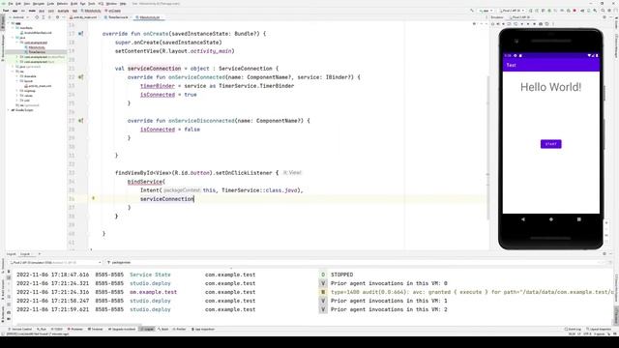Select TimerService in the project tree
This screenshot has height=348, width=619.
tap(37, 52)
